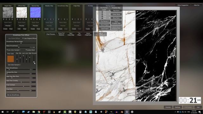Click the P letter under Height Map
The height and width of the screenshot is (114, 203).
tap(3, 19)
